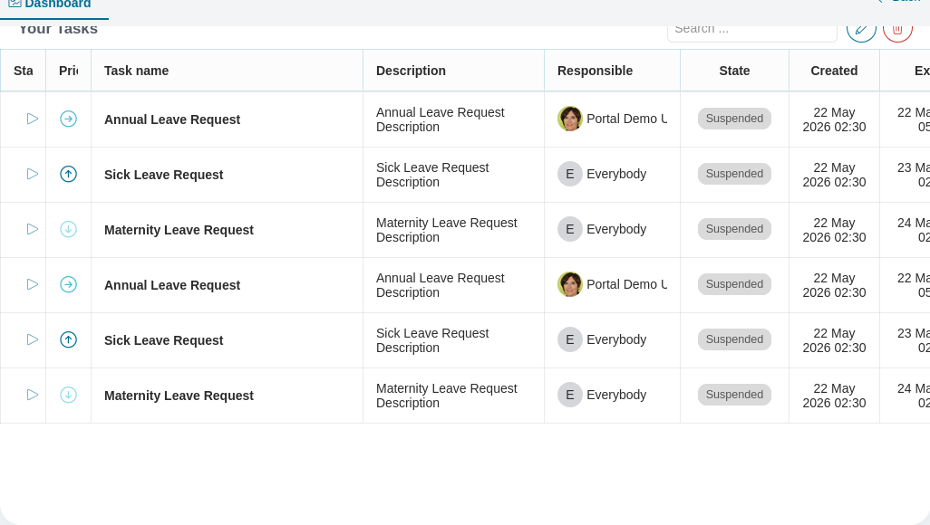Sort by the Created column header
Image resolution: width=930 pixels, height=525 pixels.
tap(834, 71)
